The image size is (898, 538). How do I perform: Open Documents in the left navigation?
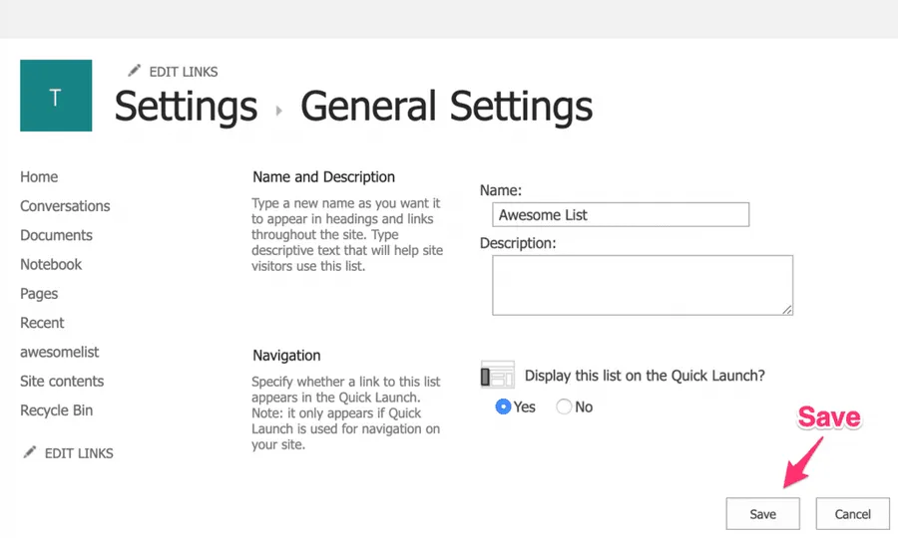(56, 235)
